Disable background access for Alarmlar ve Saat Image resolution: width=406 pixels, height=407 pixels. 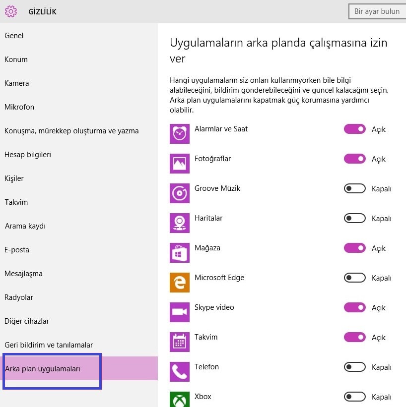pos(354,129)
